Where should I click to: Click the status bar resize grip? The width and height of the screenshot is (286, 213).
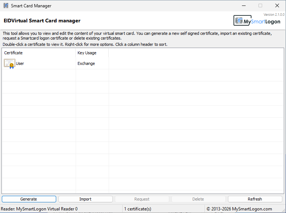(284, 210)
